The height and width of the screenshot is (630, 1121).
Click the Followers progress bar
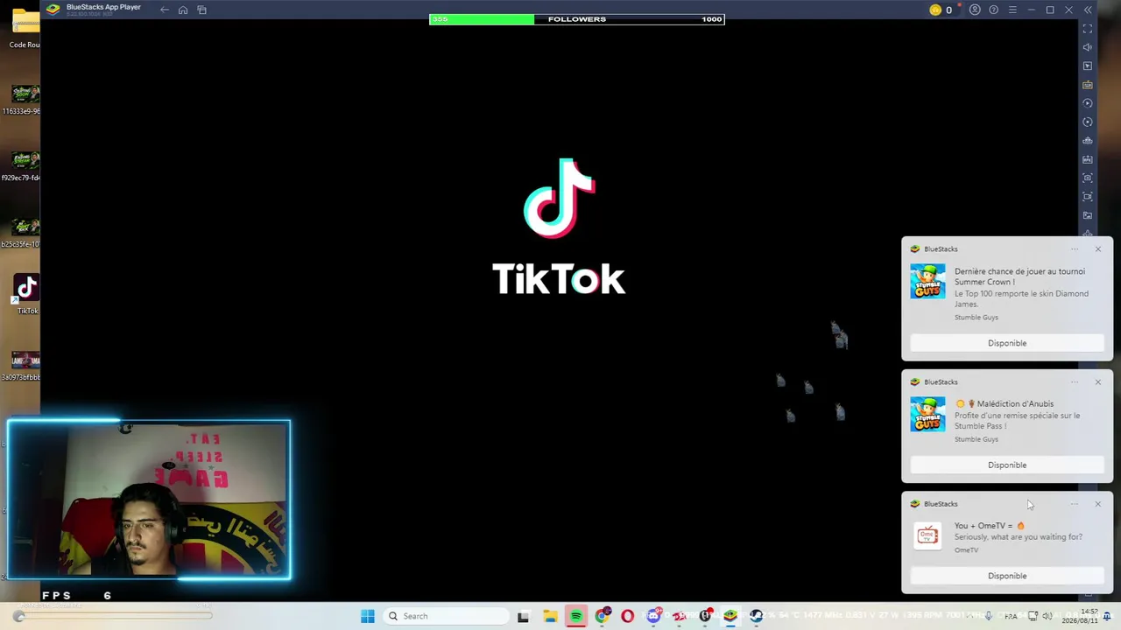pos(577,19)
